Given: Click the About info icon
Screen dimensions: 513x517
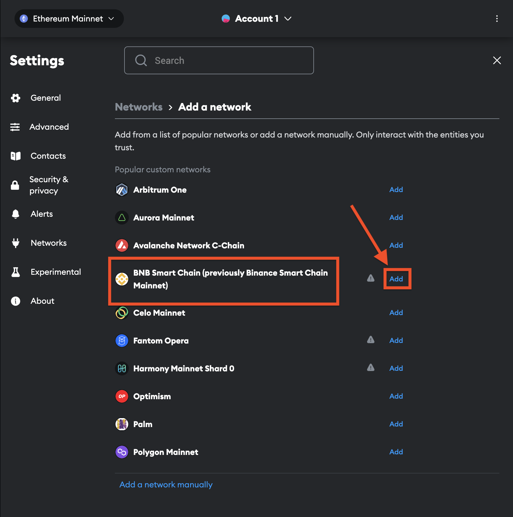Looking at the screenshot, I should tap(16, 301).
